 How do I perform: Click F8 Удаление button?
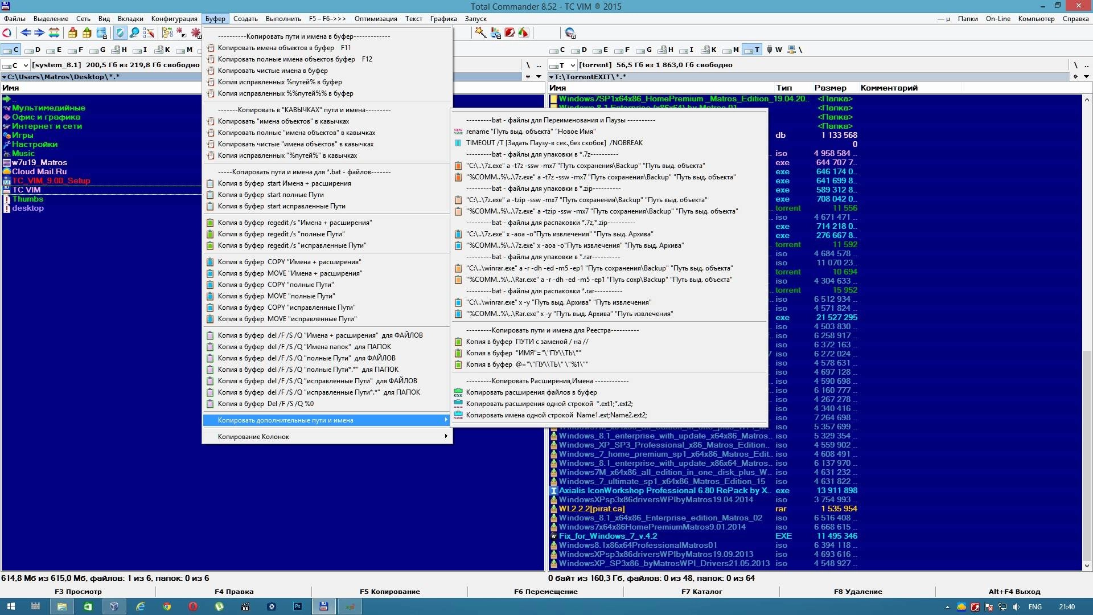pos(857,592)
